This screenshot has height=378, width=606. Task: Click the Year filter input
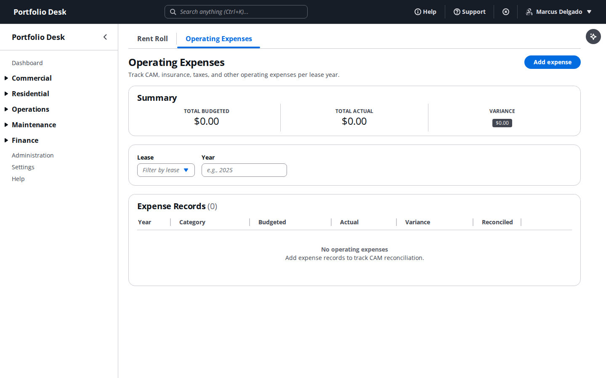tap(244, 170)
